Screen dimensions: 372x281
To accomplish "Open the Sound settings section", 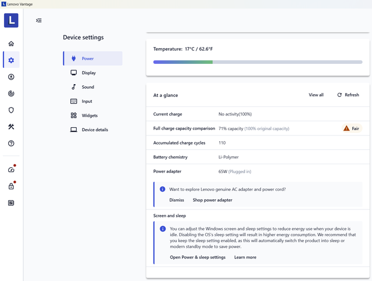I will (x=88, y=87).
